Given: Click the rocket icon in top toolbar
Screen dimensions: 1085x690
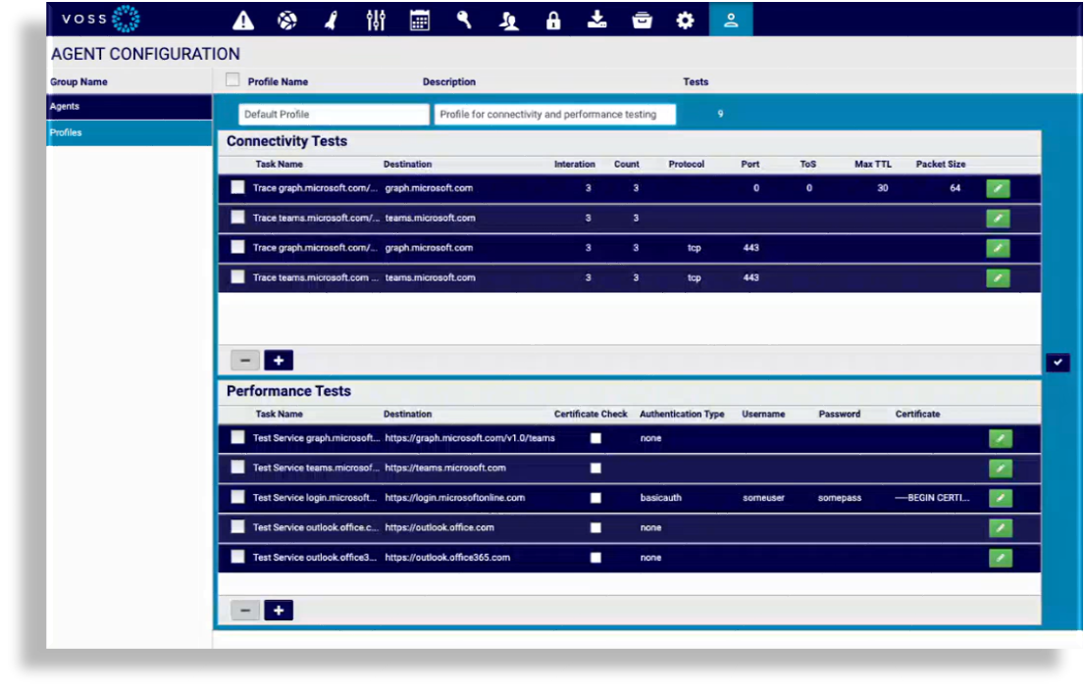Looking at the screenshot, I should (331, 21).
